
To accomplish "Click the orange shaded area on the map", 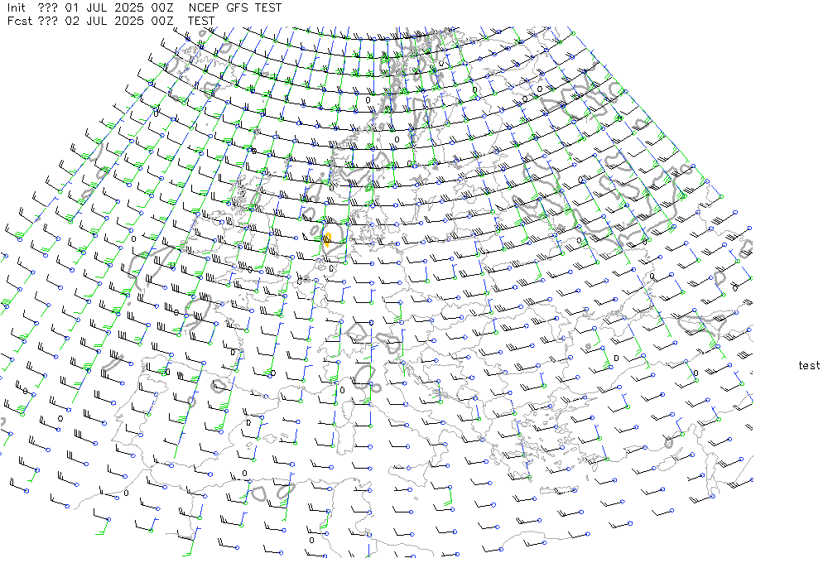I will coord(327,240).
